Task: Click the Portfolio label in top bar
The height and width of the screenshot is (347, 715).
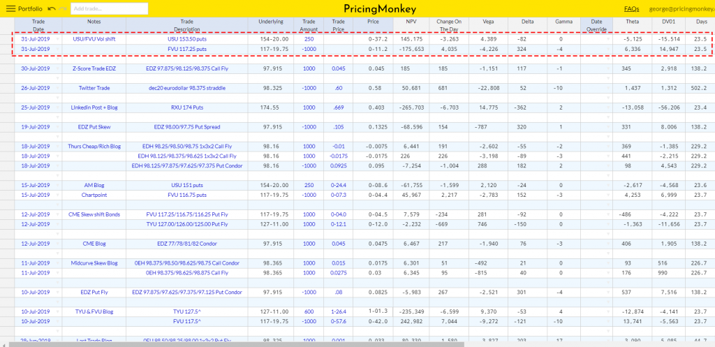Action: (x=31, y=8)
